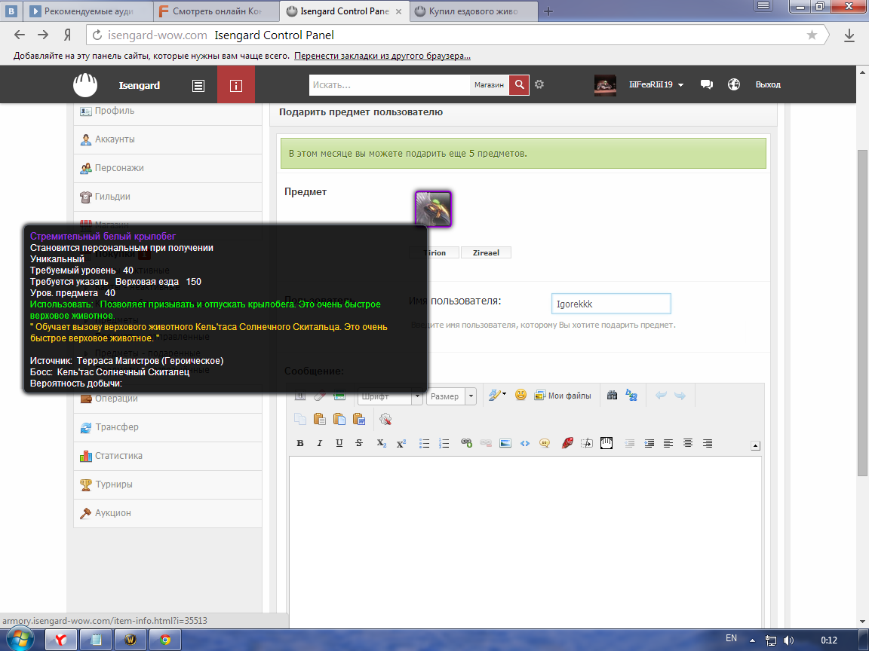The width and height of the screenshot is (869, 651).
Task: Paste as plain text
Action: (339, 419)
